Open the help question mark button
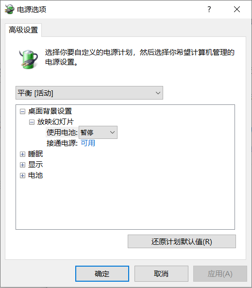The width and height of the screenshot is (252, 288). tap(209, 9)
